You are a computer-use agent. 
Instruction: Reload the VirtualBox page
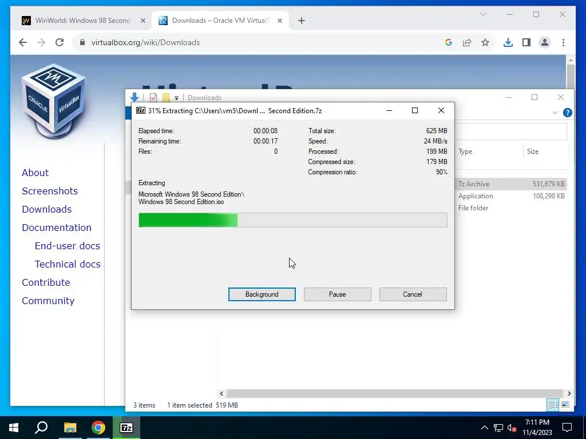coord(60,42)
